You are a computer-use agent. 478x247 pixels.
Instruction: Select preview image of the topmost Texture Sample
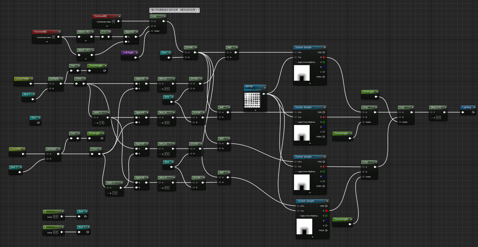point(302,73)
